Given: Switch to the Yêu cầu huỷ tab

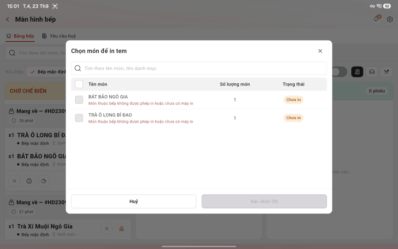Looking at the screenshot, I should [59, 36].
